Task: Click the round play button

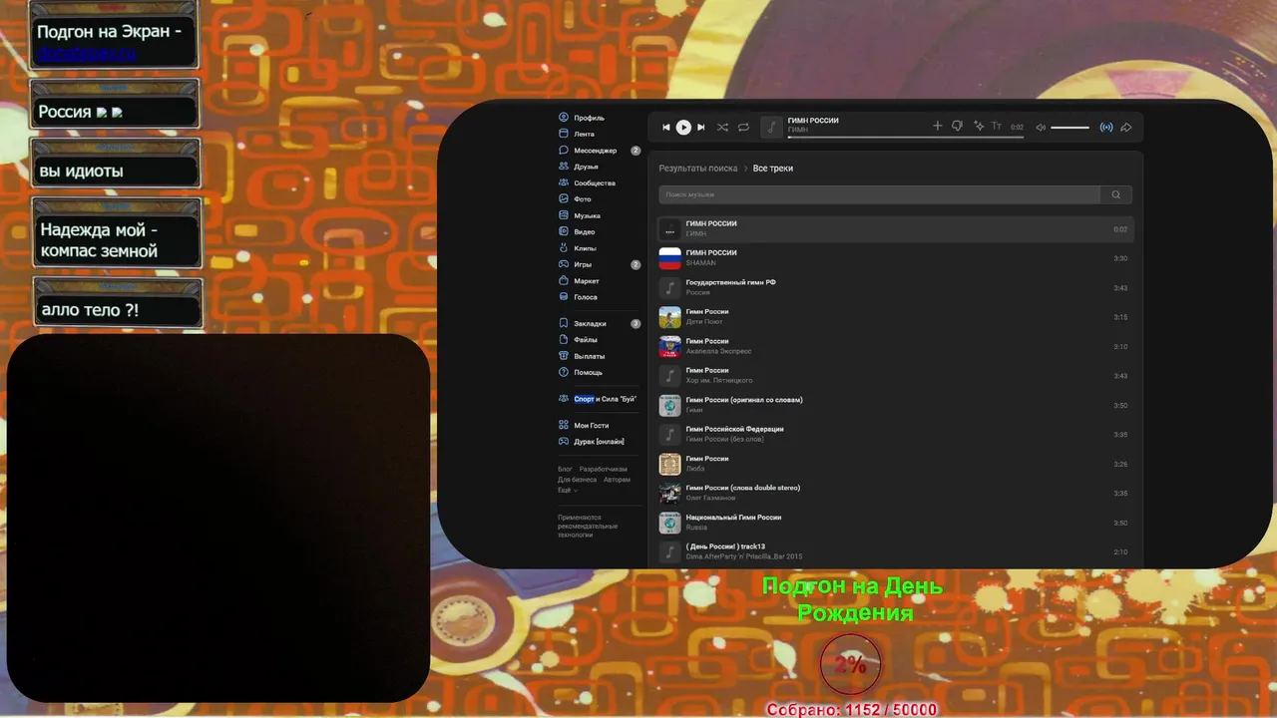Action: coord(683,127)
